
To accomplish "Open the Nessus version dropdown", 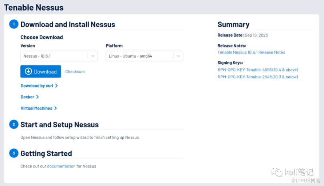I will (93, 56).
